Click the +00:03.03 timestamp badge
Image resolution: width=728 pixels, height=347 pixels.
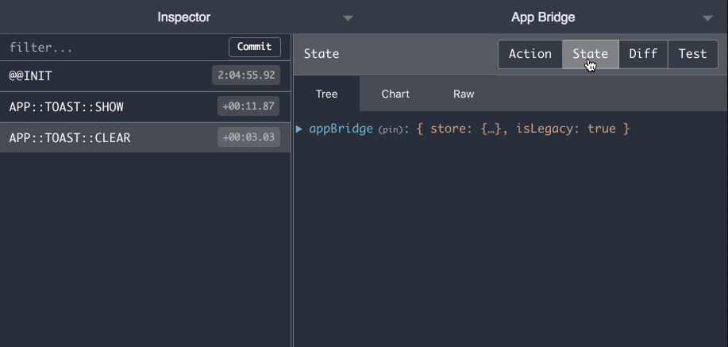248,137
